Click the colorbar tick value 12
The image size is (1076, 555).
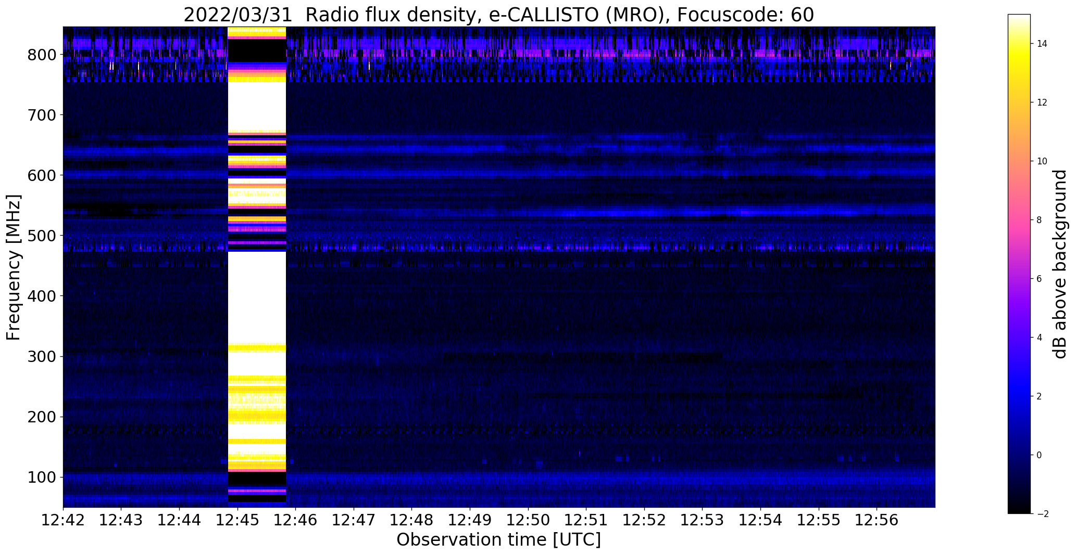[x=1042, y=102]
